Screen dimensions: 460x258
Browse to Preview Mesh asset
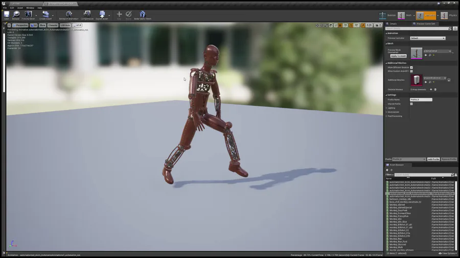point(430,55)
